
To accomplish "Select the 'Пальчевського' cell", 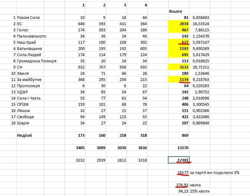I will [32, 36].
